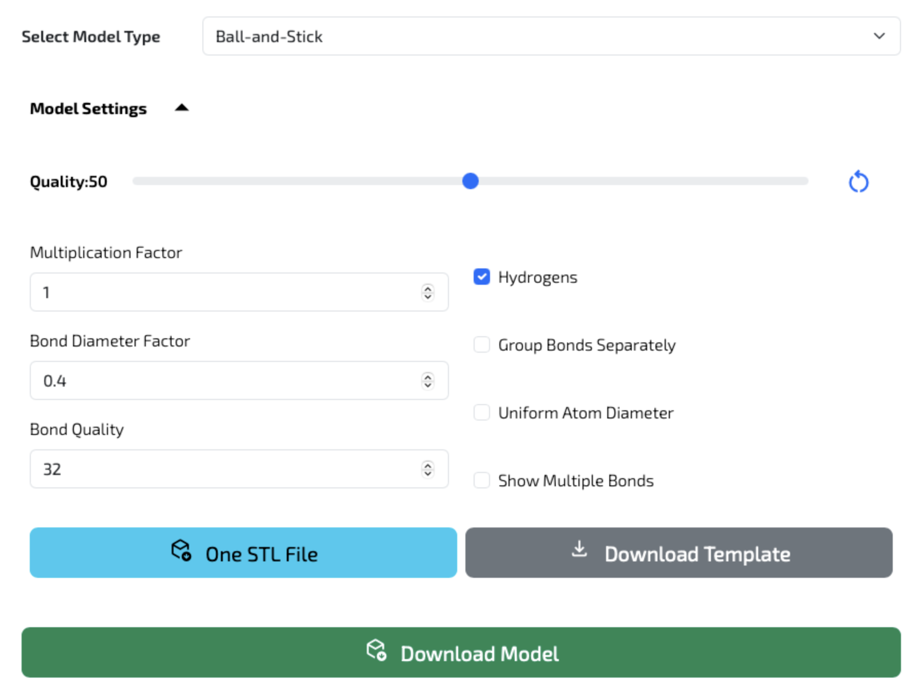
Task: Click the cube icon in Download Model
Action: pos(377,650)
